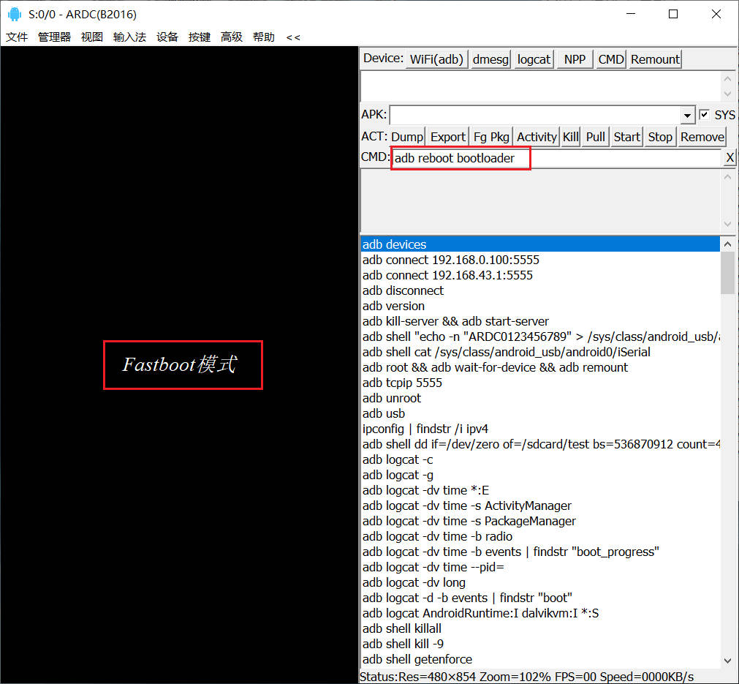Click the Remount button
The height and width of the screenshot is (684, 739).
point(655,59)
